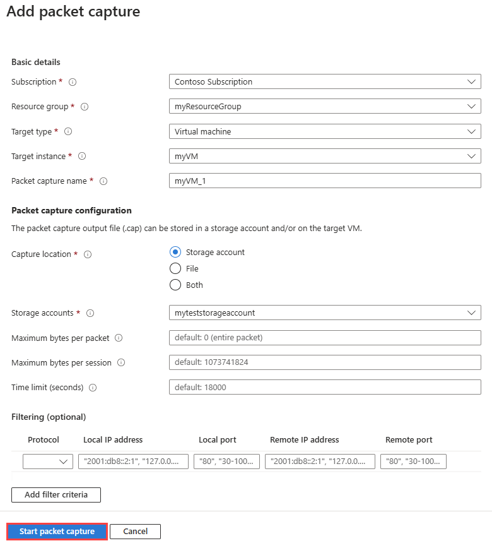This screenshot has height=548, width=492.
Task: Click the Storage accounts info icon
Action: click(x=90, y=313)
